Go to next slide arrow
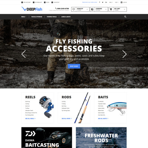This screenshot has height=148, width=148. (124, 54)
